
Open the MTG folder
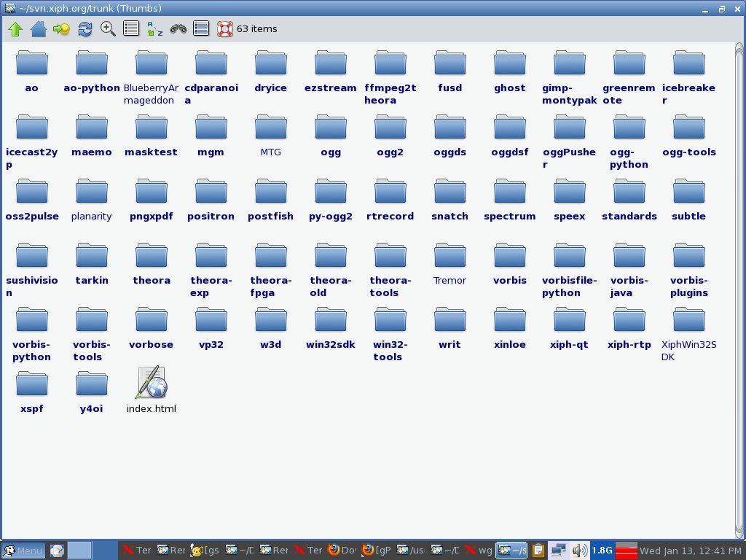(x=271, y=136)
